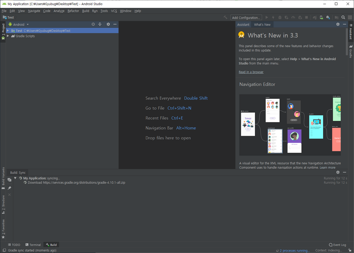Viewport: 354px width, 253px height.
Task: Click the Profile app gauge icon
Action: [x=293, y=17]
